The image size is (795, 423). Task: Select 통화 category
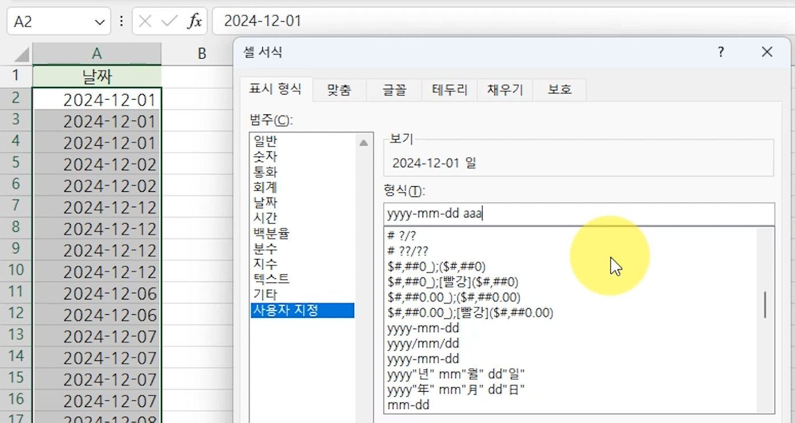coord(302,171)
